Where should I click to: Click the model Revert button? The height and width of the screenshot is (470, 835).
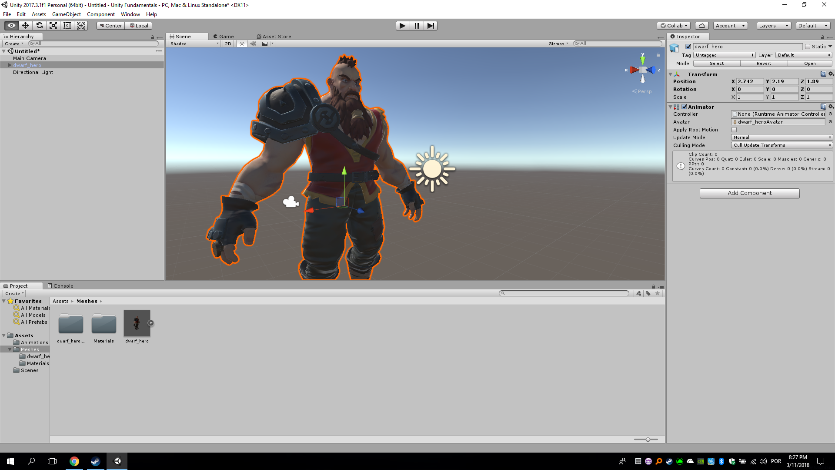(764, 64)
